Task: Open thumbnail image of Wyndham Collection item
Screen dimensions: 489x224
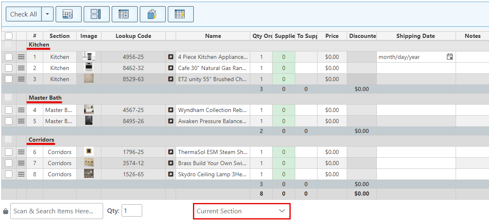Action: (89, 110)
